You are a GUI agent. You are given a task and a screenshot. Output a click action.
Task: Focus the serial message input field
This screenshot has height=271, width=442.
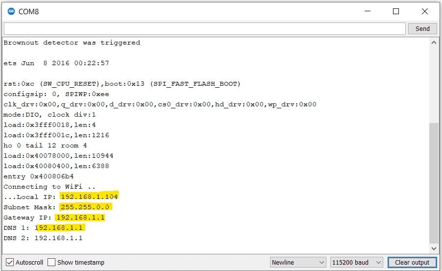pos(204,28)
